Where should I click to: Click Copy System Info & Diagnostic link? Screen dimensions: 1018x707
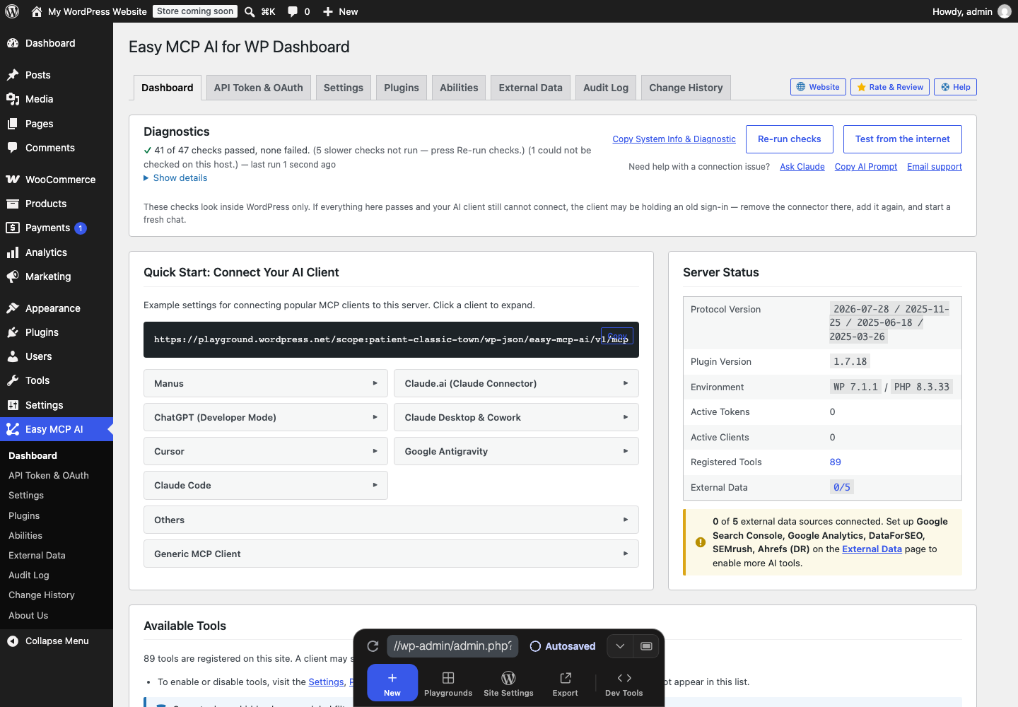click(x=674, y=139)
